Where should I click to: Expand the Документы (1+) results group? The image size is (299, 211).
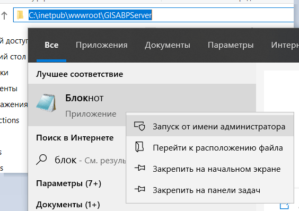point(68,205)
